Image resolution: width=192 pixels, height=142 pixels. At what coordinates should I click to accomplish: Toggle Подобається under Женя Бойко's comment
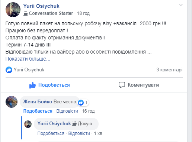38,111
